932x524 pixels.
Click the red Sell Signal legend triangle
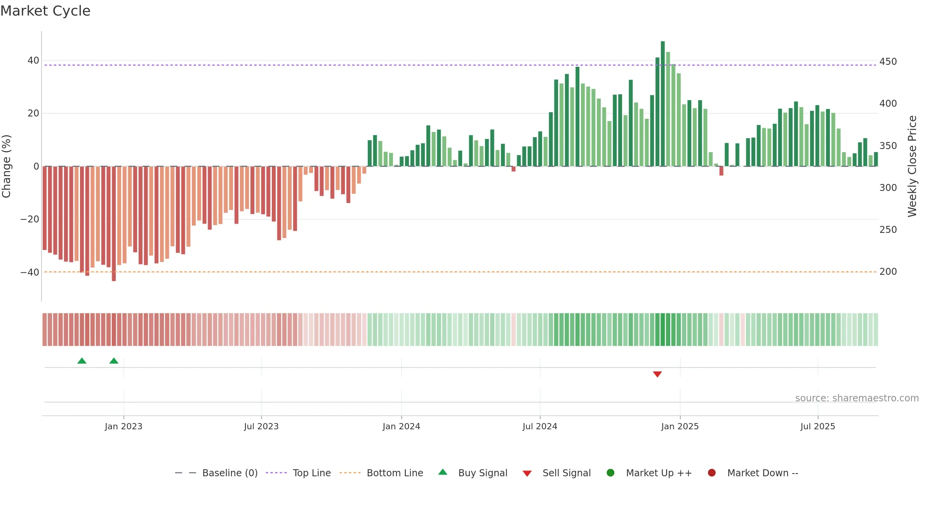527,473
